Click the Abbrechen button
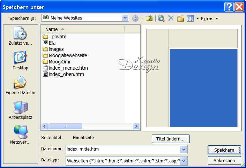Image resolution: width=246 pixels, height=168 pixels. click(224, 160)
